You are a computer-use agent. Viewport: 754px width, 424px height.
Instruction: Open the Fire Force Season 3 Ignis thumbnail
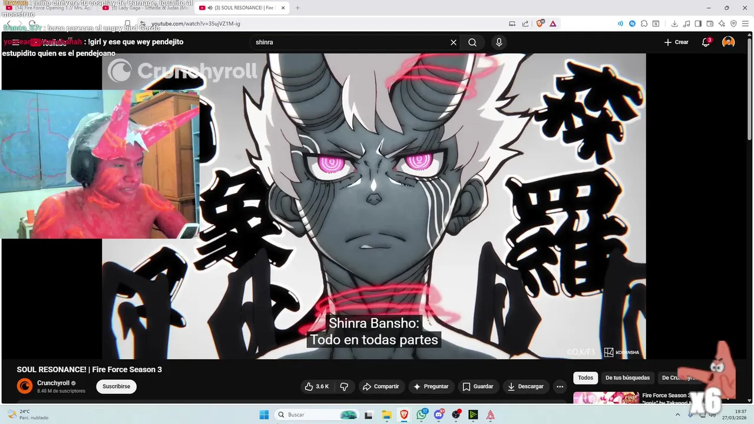[606, 398]
